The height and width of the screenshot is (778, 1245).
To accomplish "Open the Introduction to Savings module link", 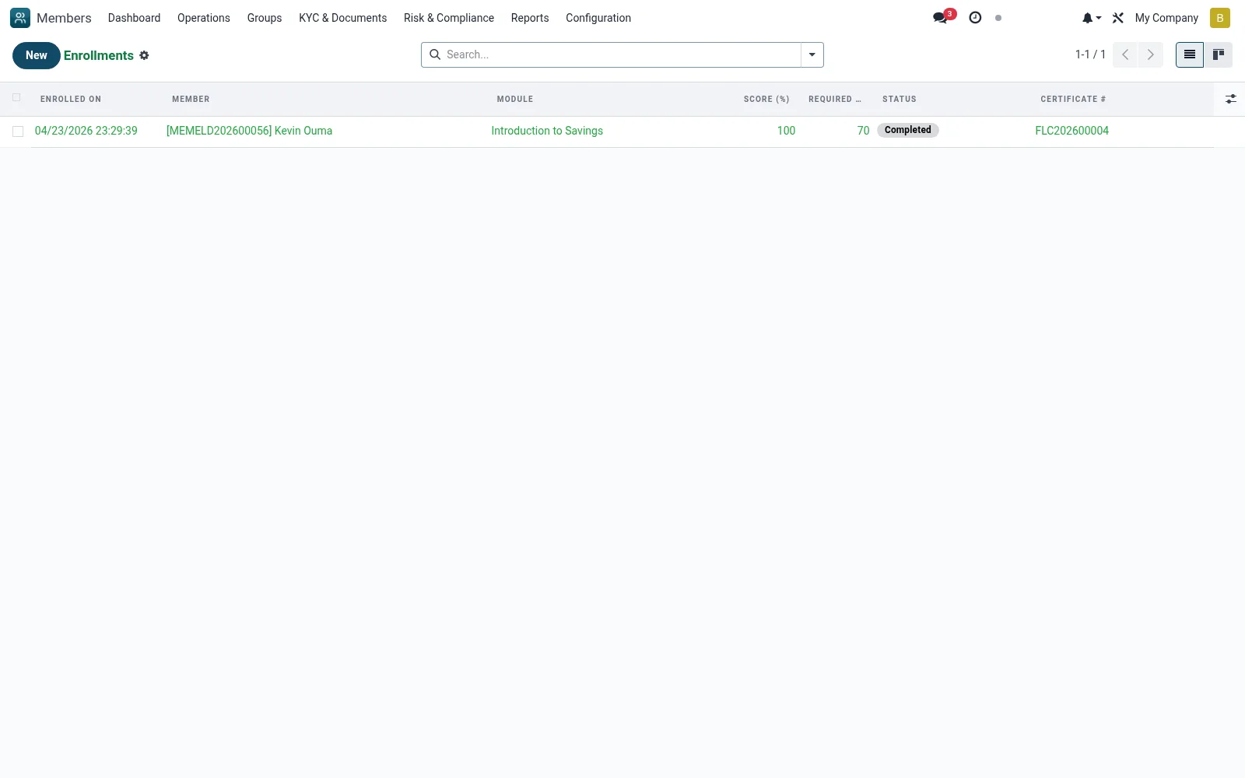I will tap(547, 131).
